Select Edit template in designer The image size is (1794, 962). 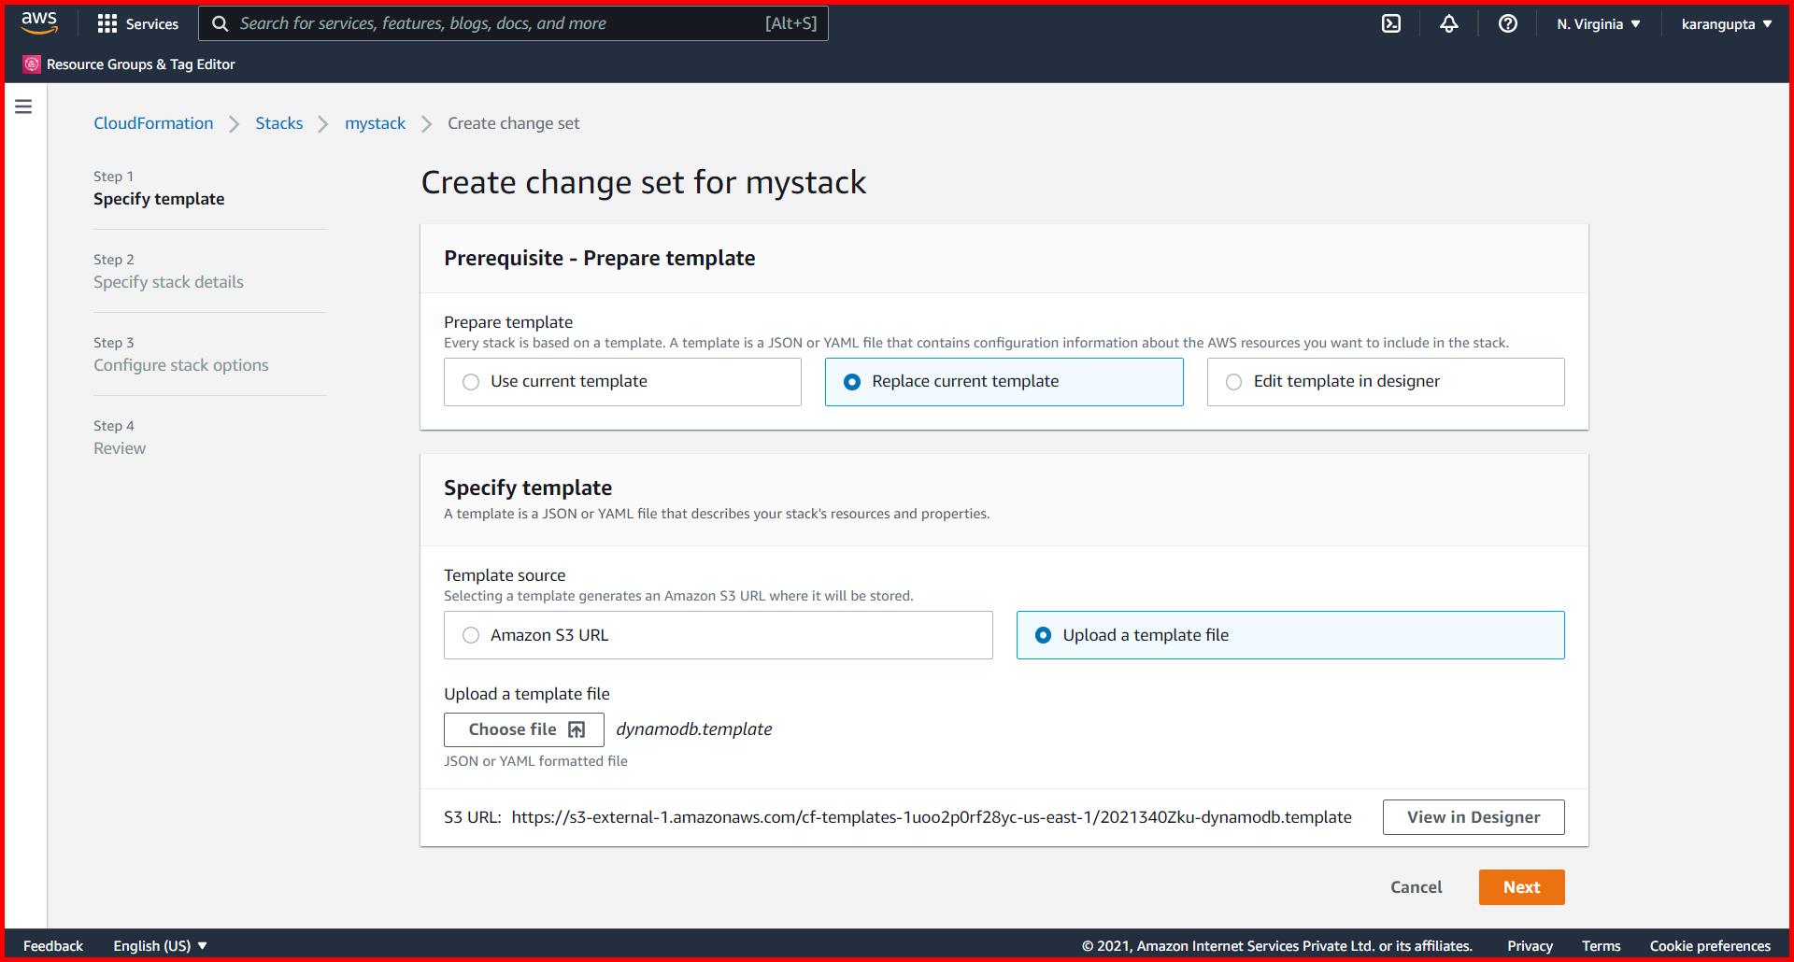[1234, 381]
